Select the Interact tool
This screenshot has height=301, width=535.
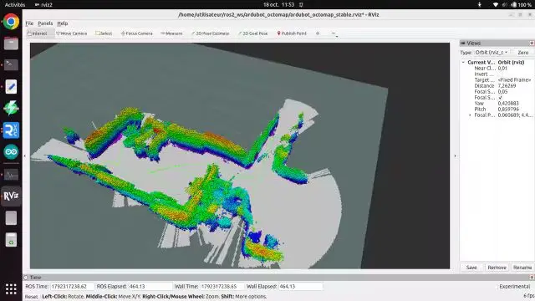(x=40, y=33)
